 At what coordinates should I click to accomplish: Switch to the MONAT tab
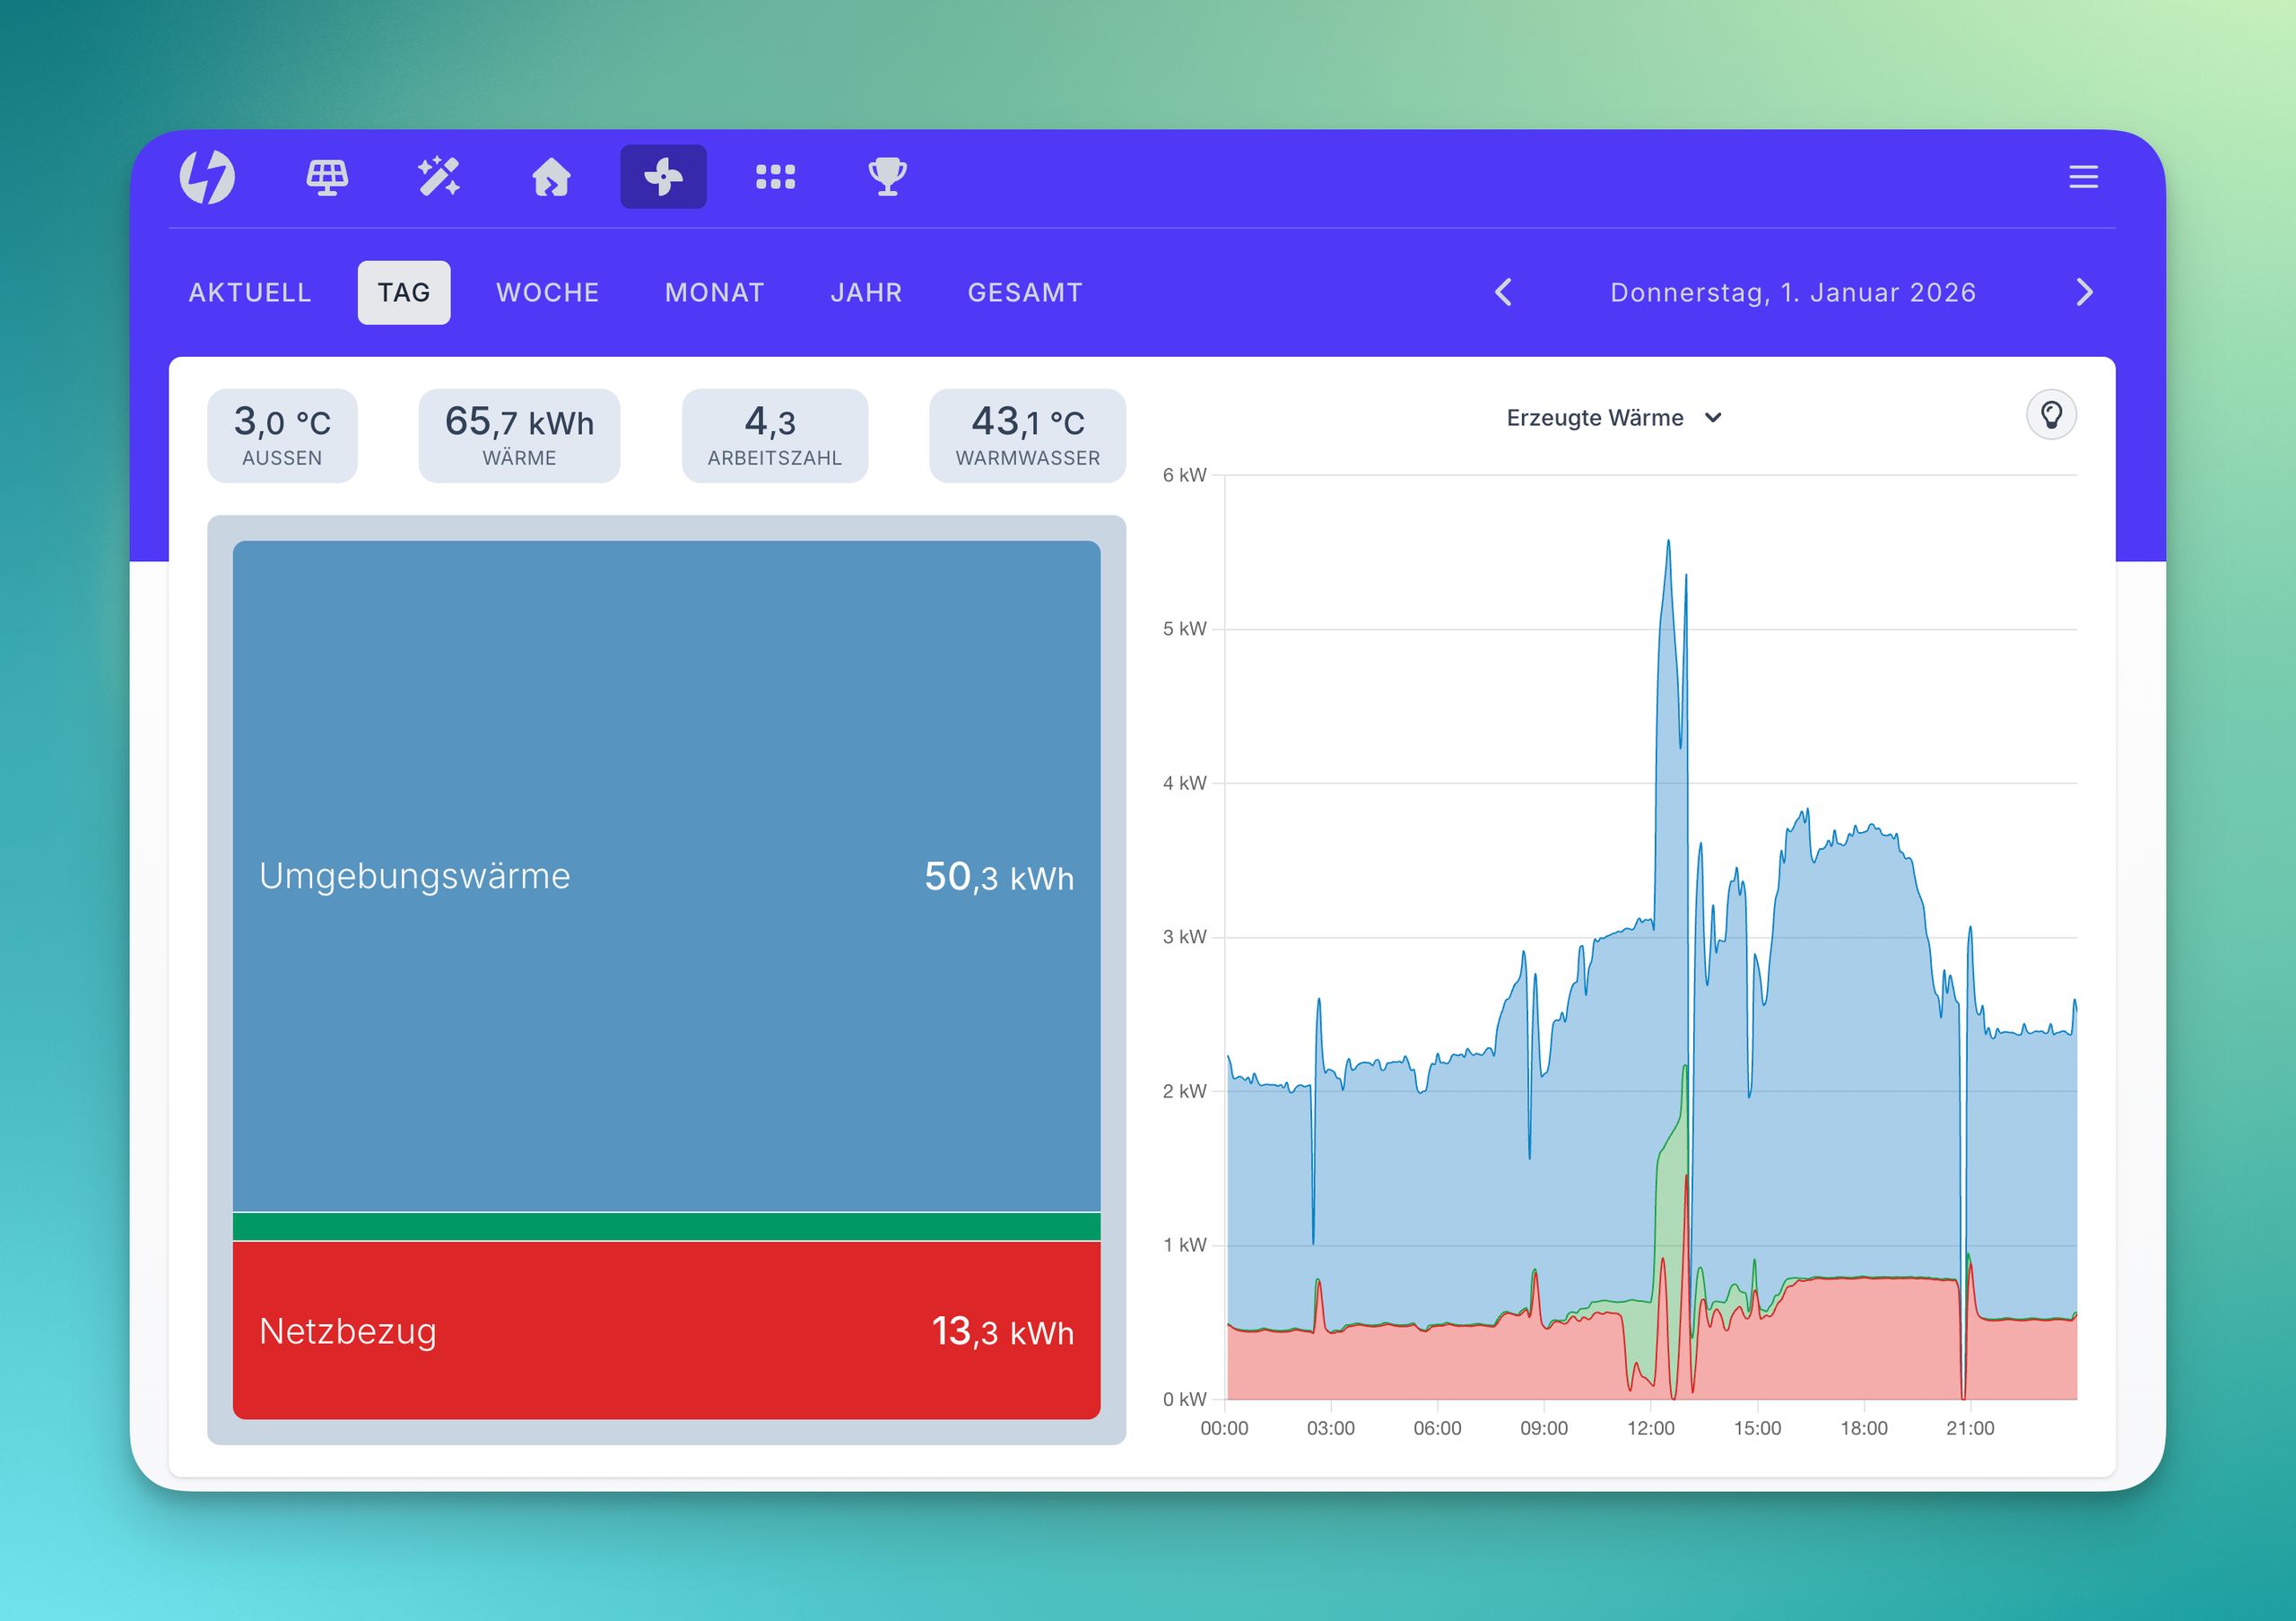tap(714, 291)
